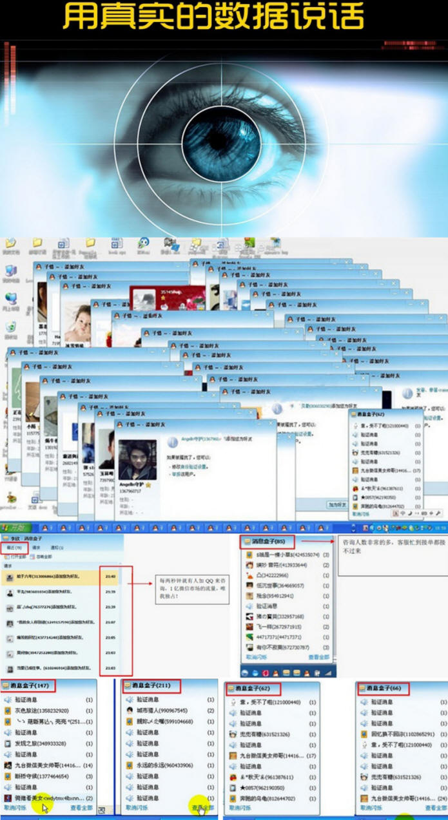Open ★0857(962190350) in bottom 消息盒子(62)
Screen dimensions: 448x820
click(272, 787)
